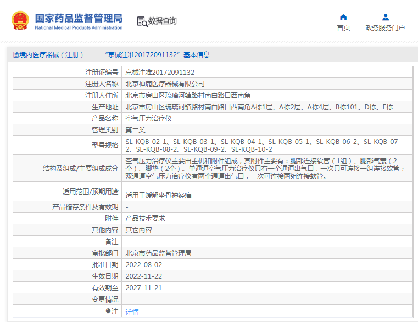Click the 审批部门 row label
The height and width of the screenshot is (322, 418).
tap(105, 253)
